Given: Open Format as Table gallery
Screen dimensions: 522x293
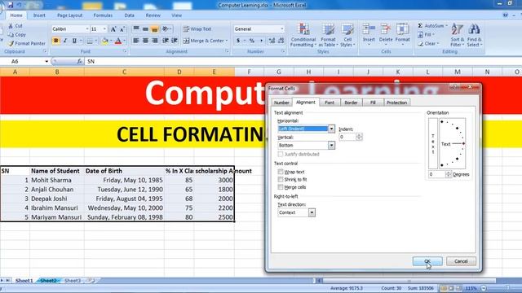Looking at the screenshot, I should [328, 35].
